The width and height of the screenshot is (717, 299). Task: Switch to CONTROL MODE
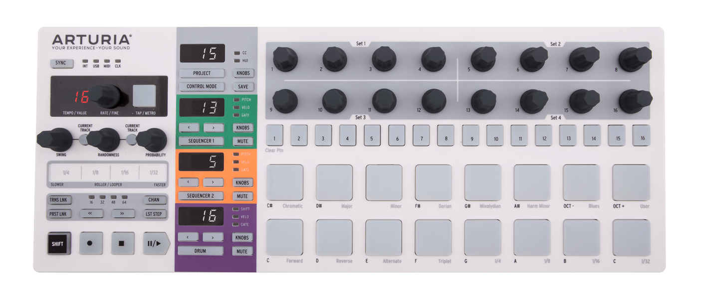[x=202, y=86]
